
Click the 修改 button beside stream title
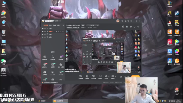click(x=83, y=25)
